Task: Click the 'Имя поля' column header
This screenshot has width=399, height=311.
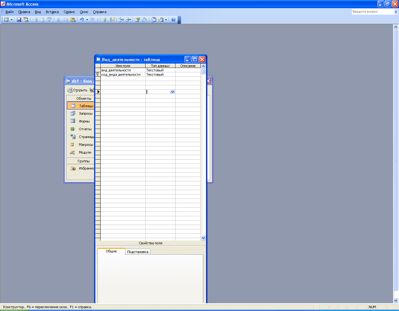Action: [x=123, y=66]
